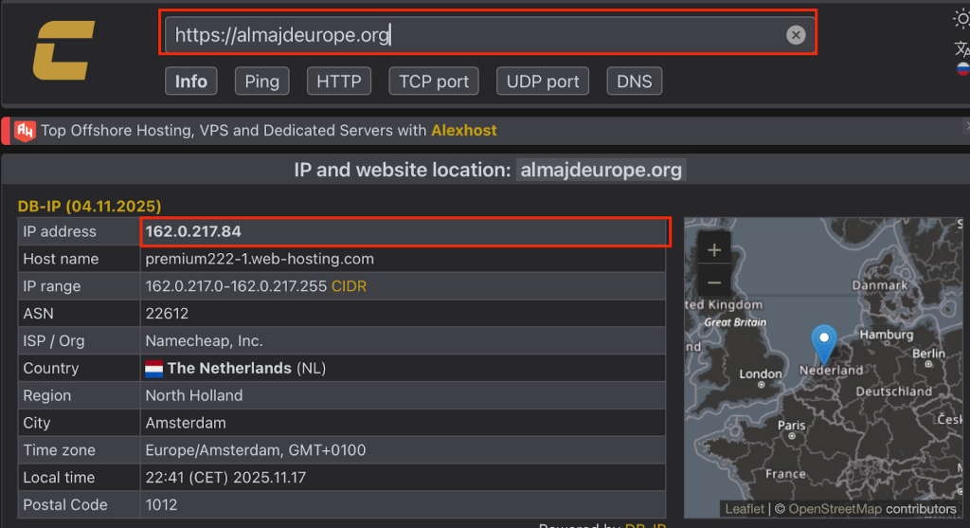The image size is (970, 528).
Task: Clear the URL search field
Action: (796, 35)
